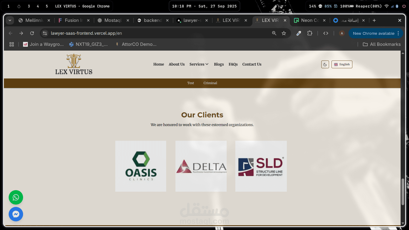Close the Mellinniu tab
This screenshot has height=230, width=409.
pyautogui.click(x=49, y=20)
